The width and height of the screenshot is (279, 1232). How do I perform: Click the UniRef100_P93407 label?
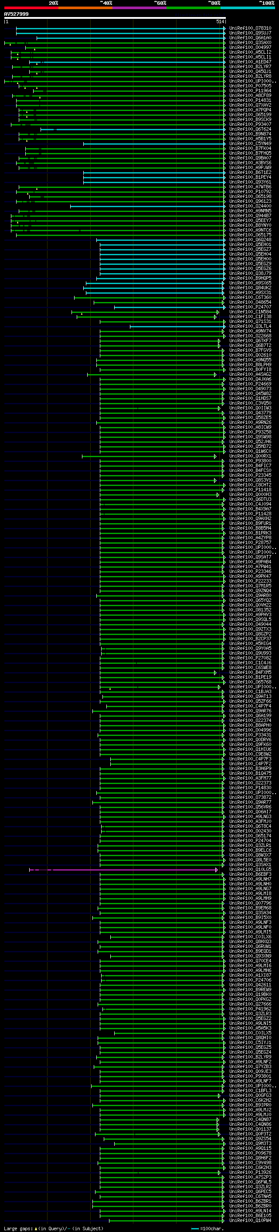250,125
